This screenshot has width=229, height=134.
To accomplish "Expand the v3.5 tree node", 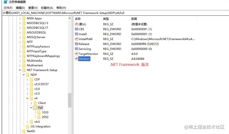I will pyautogui.click(x=27, y=94).
